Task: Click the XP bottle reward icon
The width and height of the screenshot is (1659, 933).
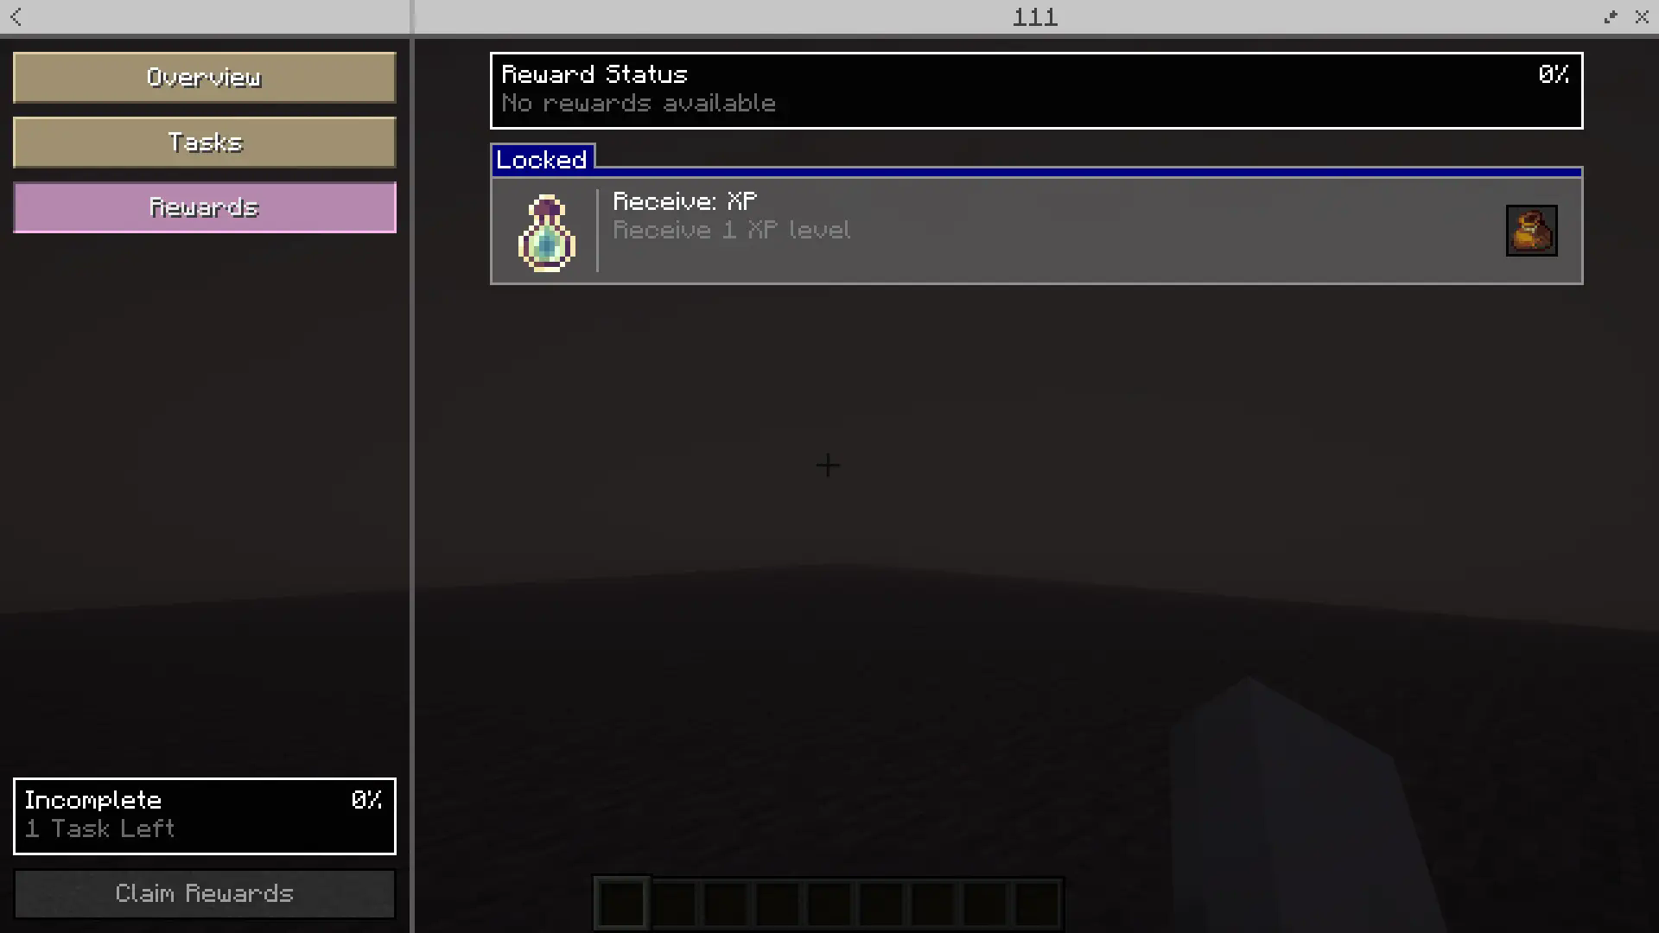Action: (546, 230)
